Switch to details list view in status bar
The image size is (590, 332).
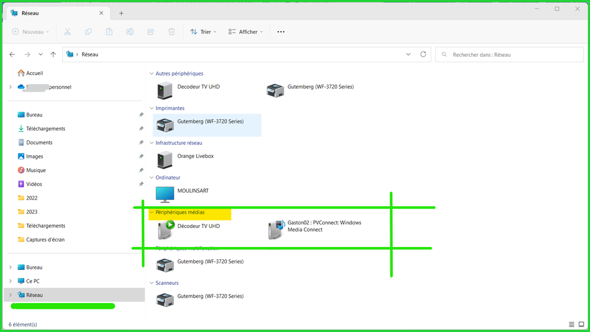(x=571, y=324)
